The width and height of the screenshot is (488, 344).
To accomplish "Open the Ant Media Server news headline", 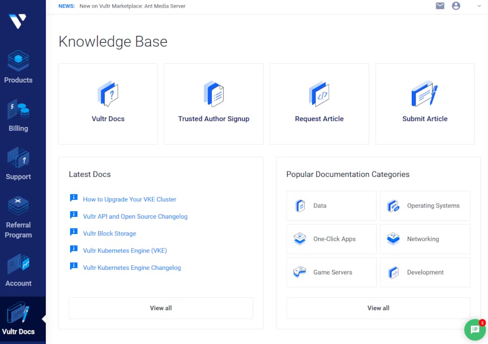I will (132, 6).
